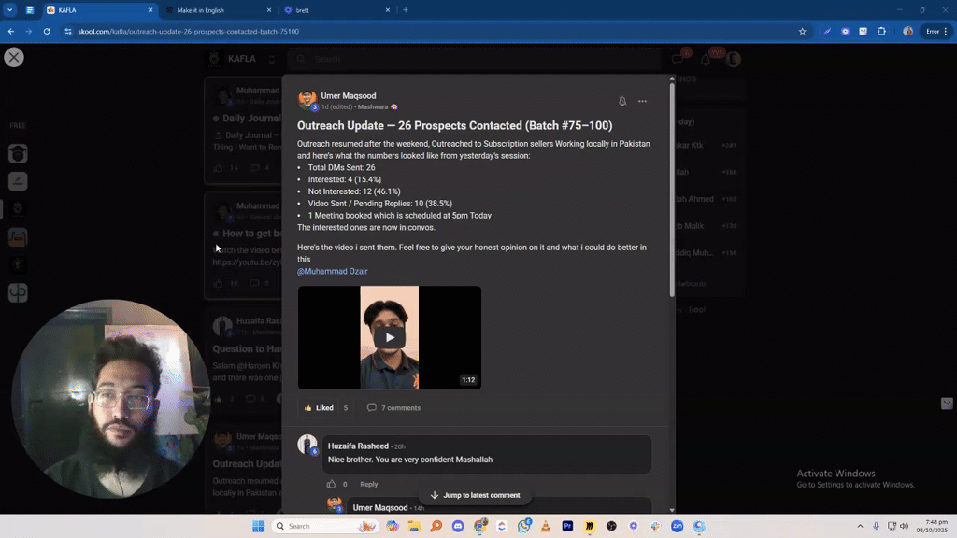The image size is (957, 538).
Task: Reply to Huzaifa Rasheed's comment
Action: 368,485
